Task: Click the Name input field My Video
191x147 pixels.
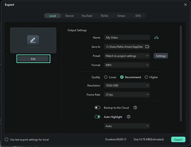Action: tap(127, 38)
